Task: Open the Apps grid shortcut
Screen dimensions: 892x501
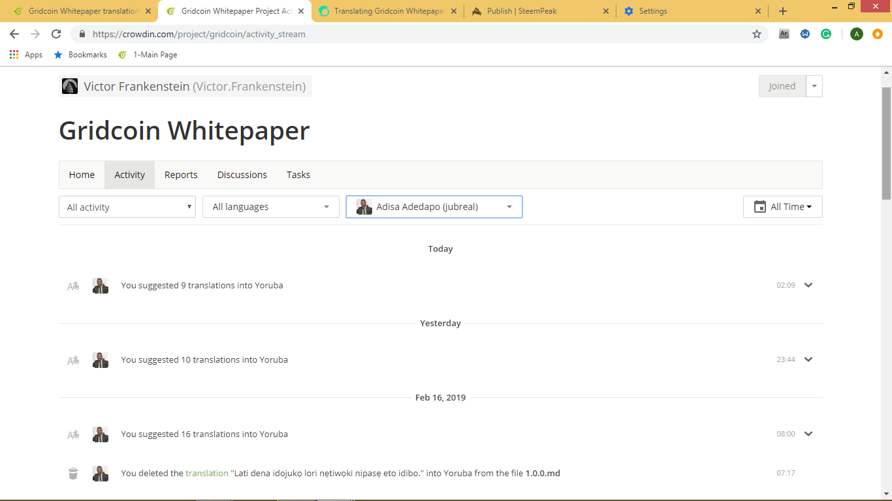Action: coord(26,55)
